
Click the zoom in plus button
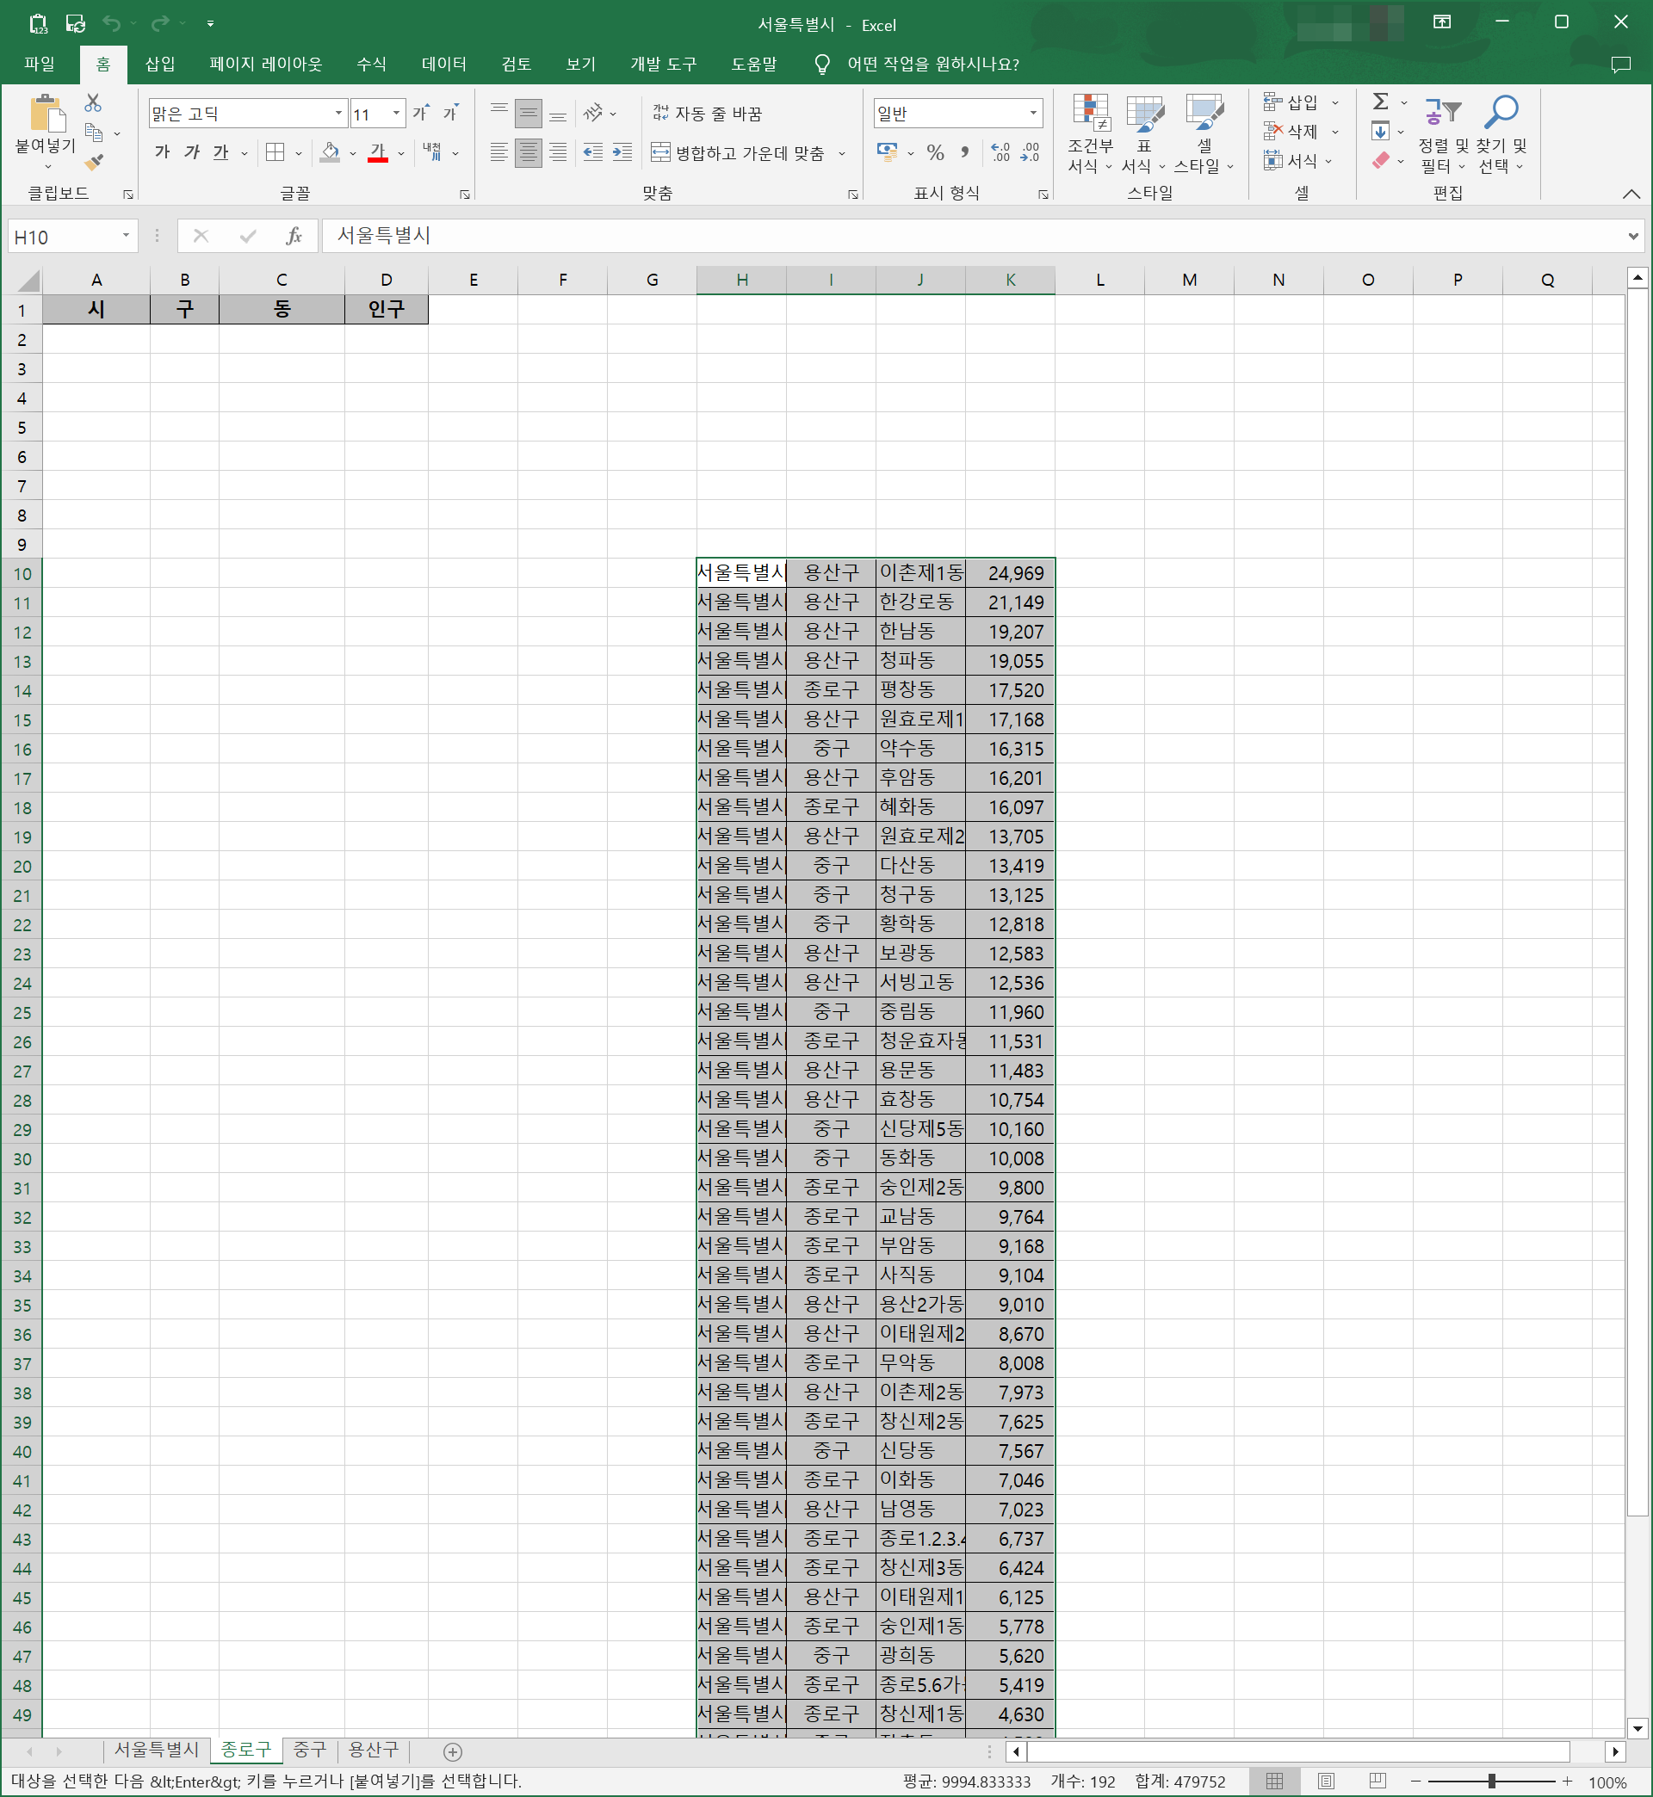click(x=1567, y=1782)
